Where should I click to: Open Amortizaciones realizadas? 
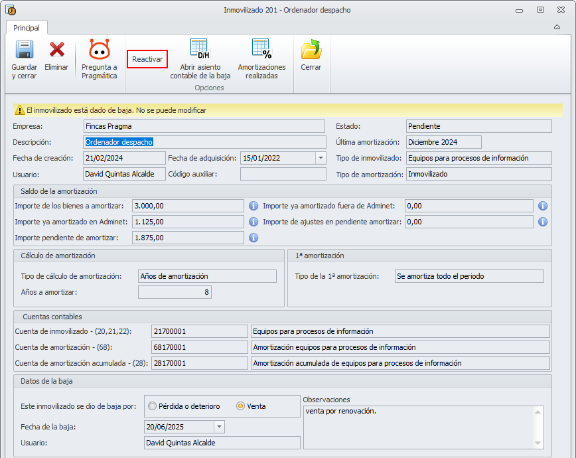point(261,50)
